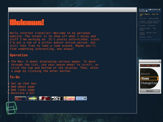Screen dimensions: 163x122
Task: Select About in the nav wheel
Action: click(x=145, y=74)
